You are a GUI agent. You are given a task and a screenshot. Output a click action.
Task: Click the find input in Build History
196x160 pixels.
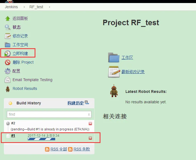pos(49,114)
